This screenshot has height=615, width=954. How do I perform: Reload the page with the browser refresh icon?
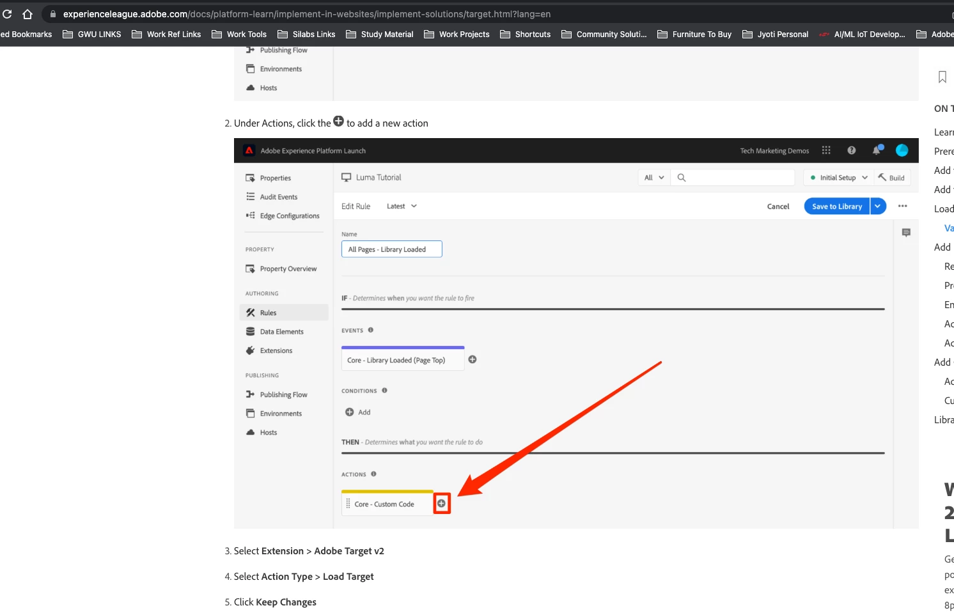7,13
